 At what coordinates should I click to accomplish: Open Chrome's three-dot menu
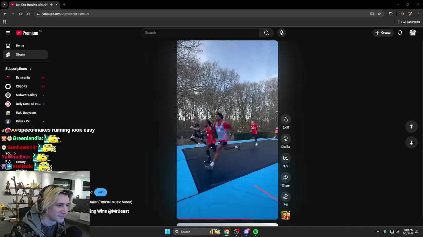(418, 14)
